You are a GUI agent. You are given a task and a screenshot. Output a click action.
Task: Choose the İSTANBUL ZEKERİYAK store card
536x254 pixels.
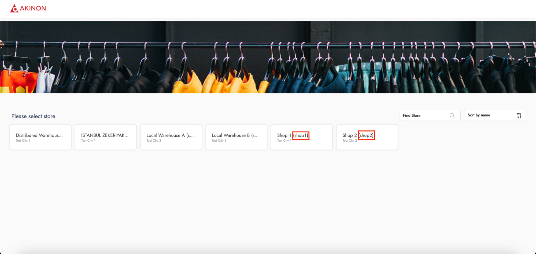tap(106, 137)
